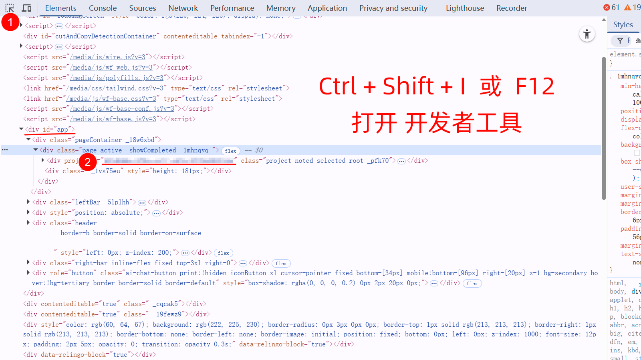Open the selected-node three-dot actions menu
Image resolution: width=641 pixels, height=360 pixels.
5,150
